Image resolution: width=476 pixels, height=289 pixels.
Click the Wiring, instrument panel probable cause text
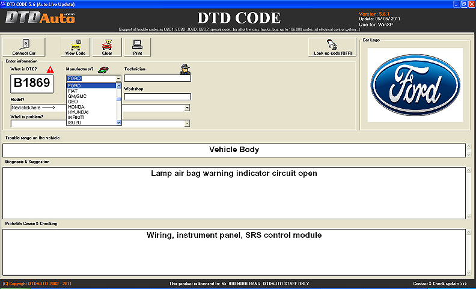coord(234,236)
